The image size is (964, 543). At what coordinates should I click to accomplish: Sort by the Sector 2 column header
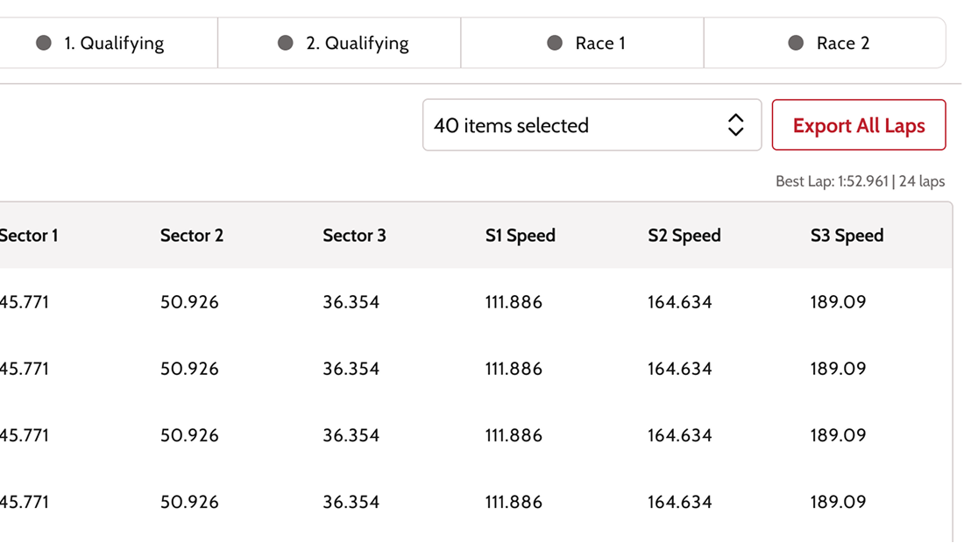[192, 236]
